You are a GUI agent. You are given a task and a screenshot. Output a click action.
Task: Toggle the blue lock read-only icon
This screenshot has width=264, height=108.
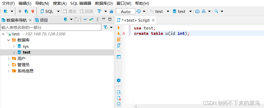coord(111,11)
